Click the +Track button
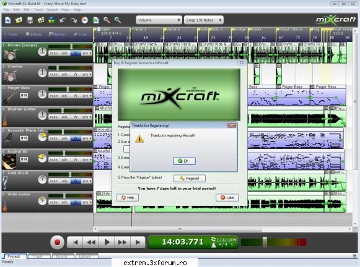This screenshot has height=267, width=360. click(x=11, y=35)
